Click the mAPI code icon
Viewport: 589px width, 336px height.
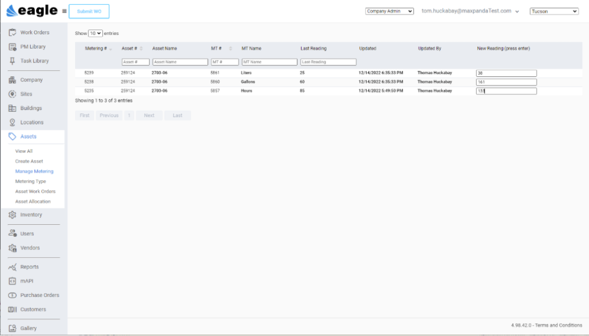(12, 281)
